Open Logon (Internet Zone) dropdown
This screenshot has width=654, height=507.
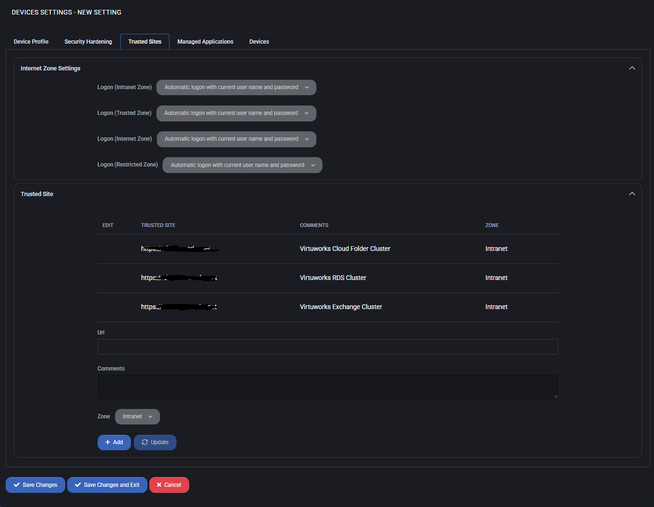(x=236, y=139)
